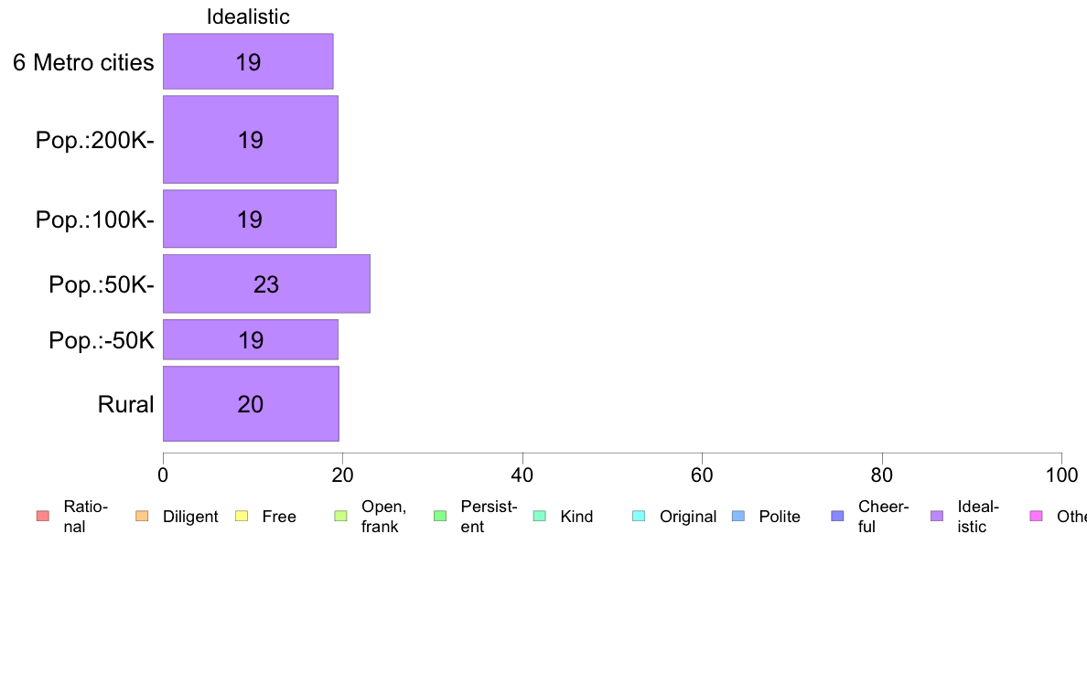Click the Cheerful legend swatch
Viewport: 1087px width, 673px height.
pos(837,517)
